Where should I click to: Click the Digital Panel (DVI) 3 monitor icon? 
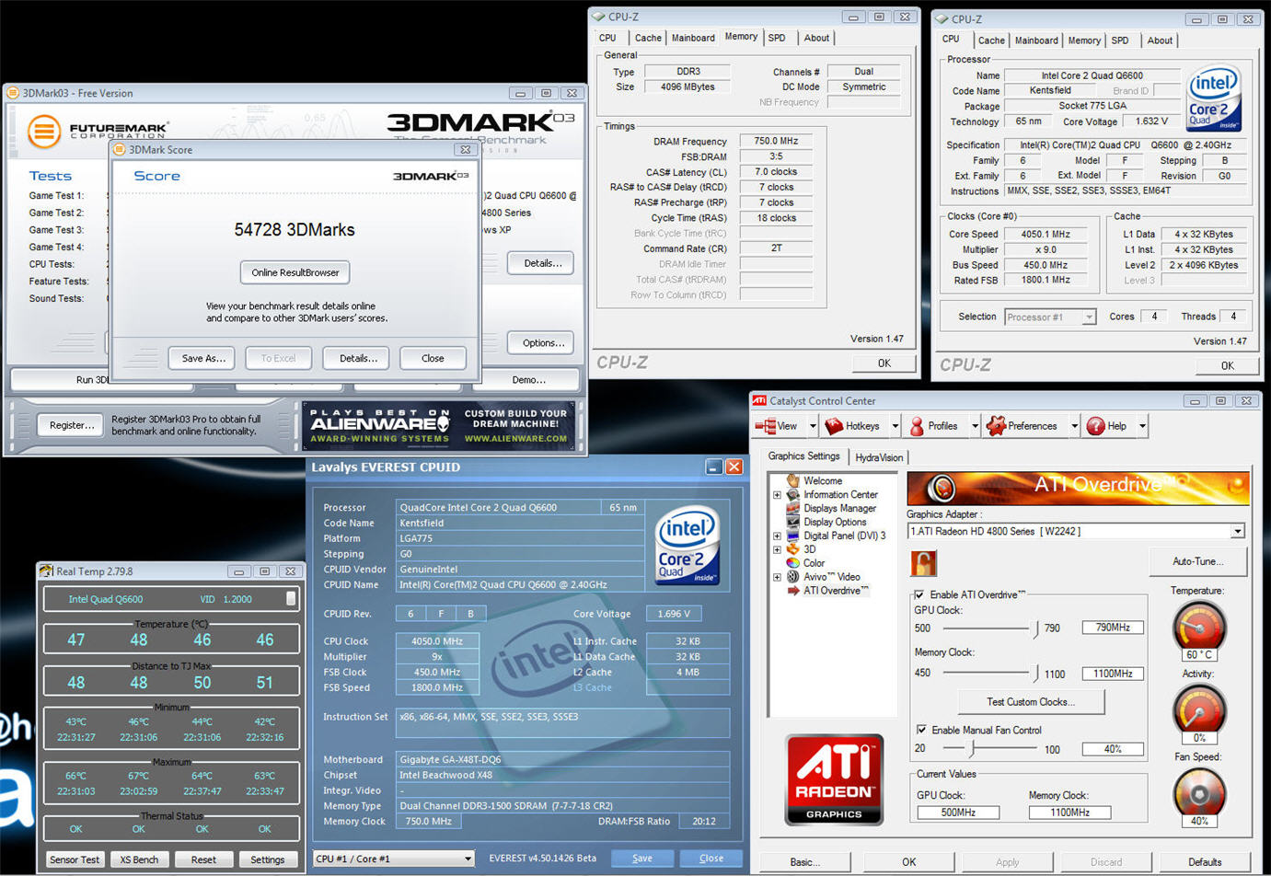(792, 536)
